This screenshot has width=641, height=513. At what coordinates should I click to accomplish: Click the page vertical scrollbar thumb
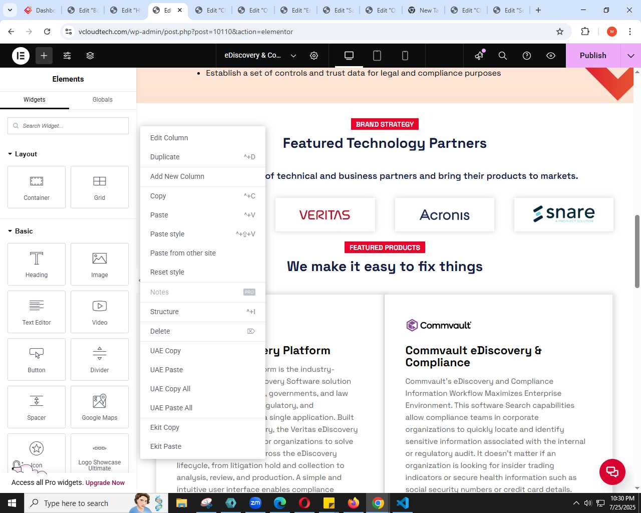(637, 251)
